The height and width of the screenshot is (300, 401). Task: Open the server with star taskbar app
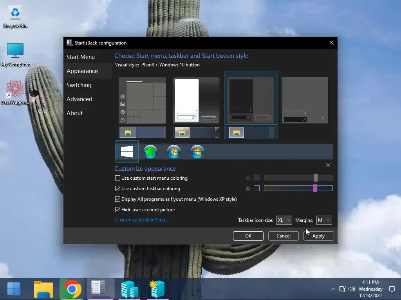[157, 289]
